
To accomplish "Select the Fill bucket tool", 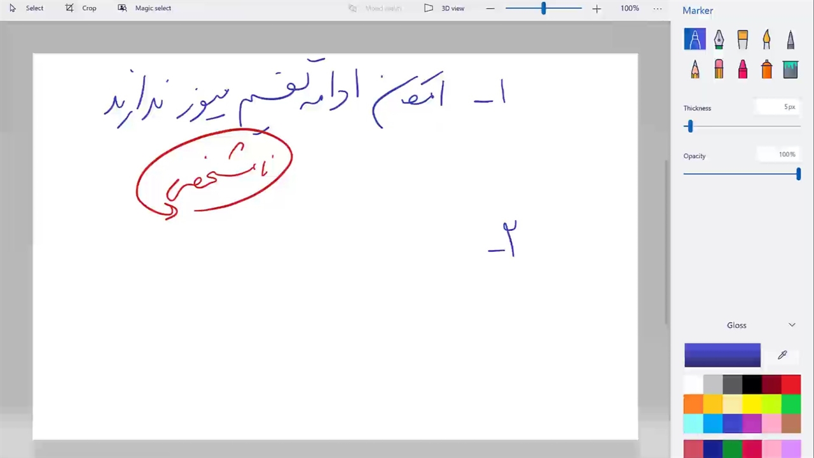I will tap(790, 69).
